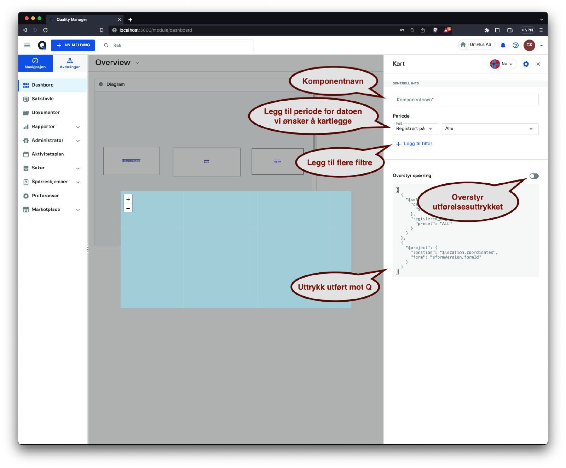This screenshot has width=566, height=468.
Task: Click the map zoom in button
Action: [128, 199]
